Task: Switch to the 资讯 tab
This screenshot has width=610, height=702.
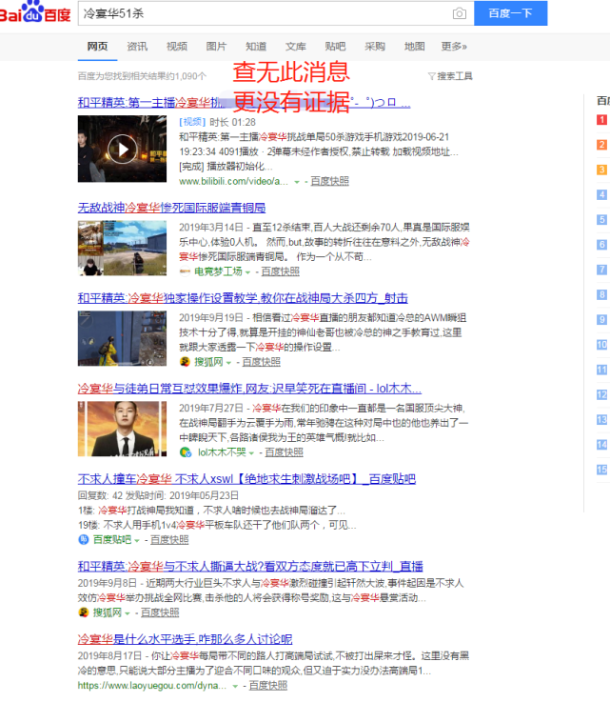Action: pos(137,47)
